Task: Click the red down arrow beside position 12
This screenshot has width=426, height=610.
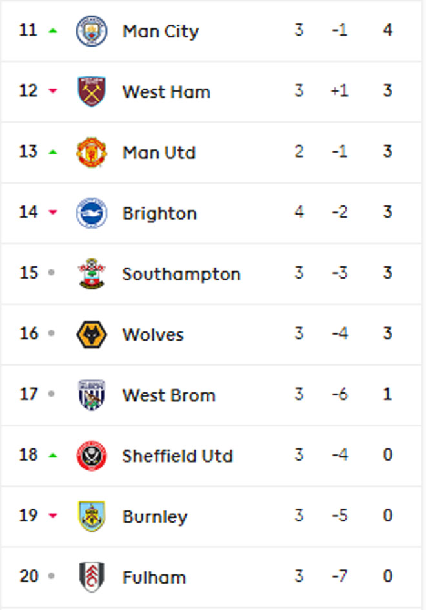Action: pyautogui.click(x=53, y=92)
